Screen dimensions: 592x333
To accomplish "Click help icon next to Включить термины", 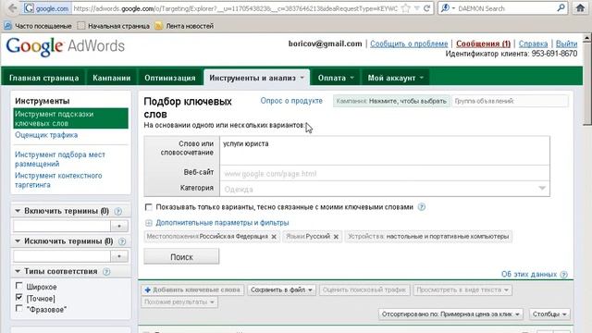I will [x=118, y=212].
